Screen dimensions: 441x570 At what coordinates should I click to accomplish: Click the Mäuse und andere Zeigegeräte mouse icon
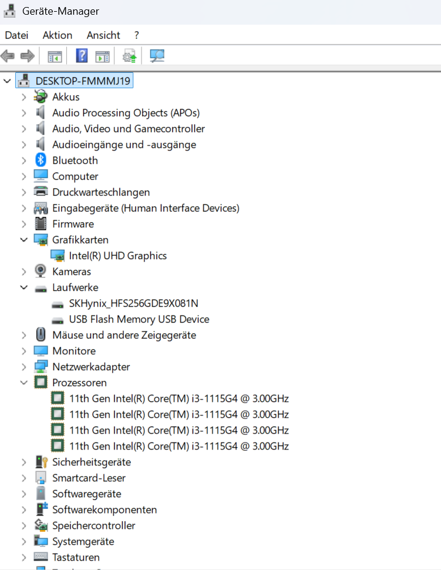pos(41,334)
